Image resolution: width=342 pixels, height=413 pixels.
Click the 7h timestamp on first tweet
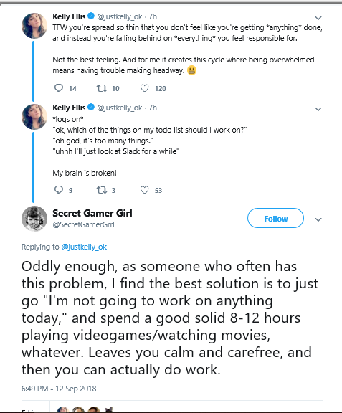coord(153,16)
